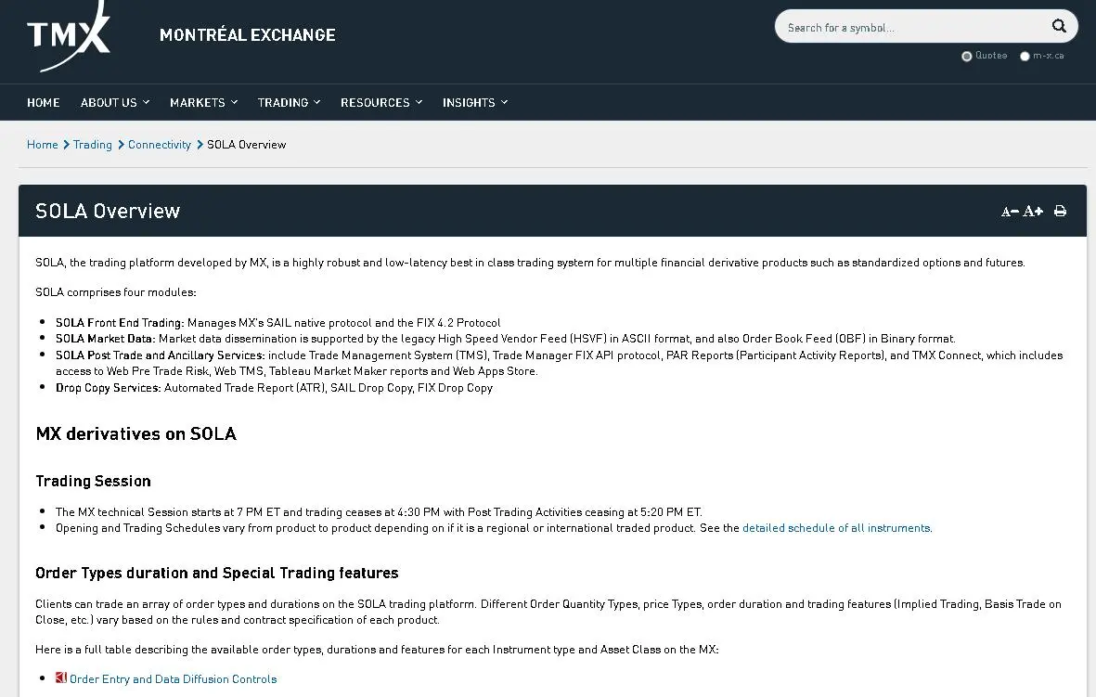This screenshot has height=697, width=1096.
Task: Click the search magnifier icon
Action: [1059, 27]
